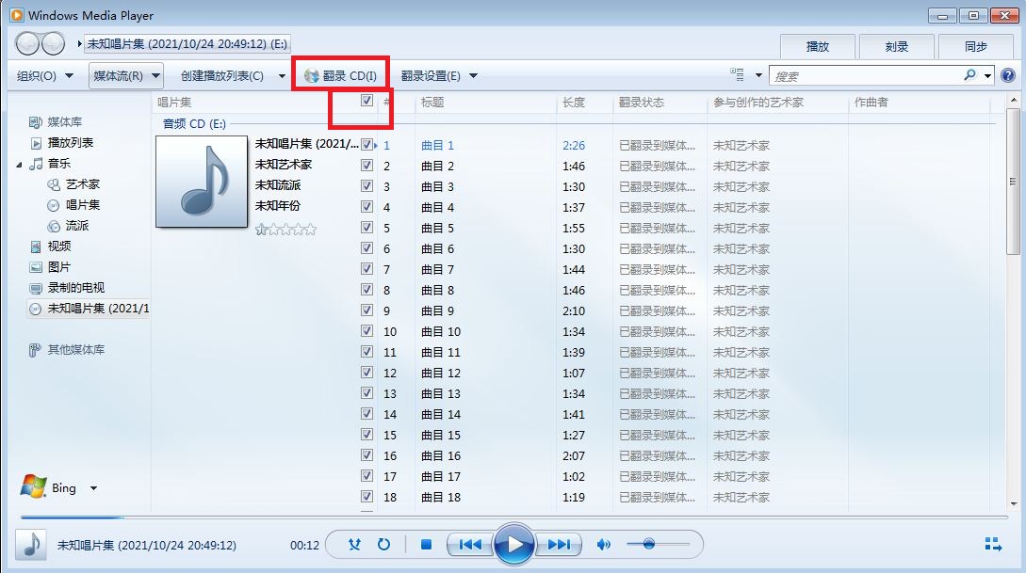The image size is (1026, 573).
Task: Open the 同步 tab
Action: (x=975, y=46)
